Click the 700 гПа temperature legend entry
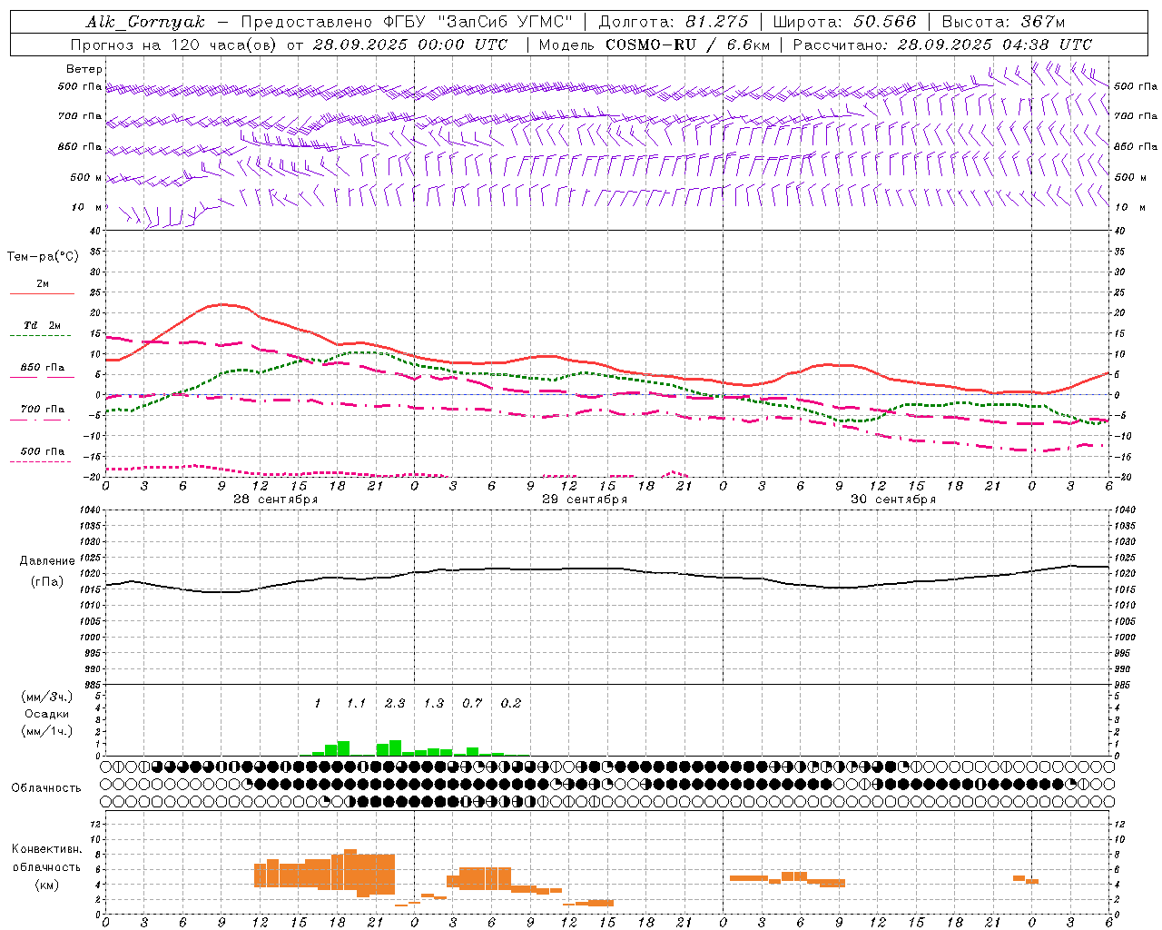The image size is (1162, 930). coord(42,410)
